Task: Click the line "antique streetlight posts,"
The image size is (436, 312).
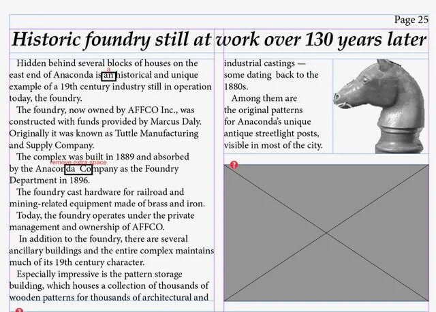Action: click(271, 134)
